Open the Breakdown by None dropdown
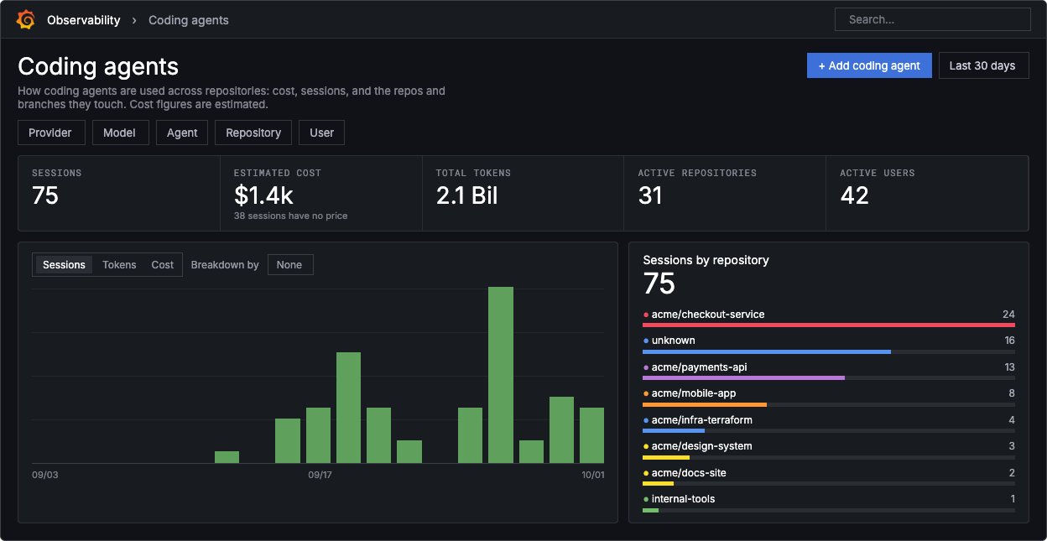The height and width of the screenshot is (541, 1047). 289,265
